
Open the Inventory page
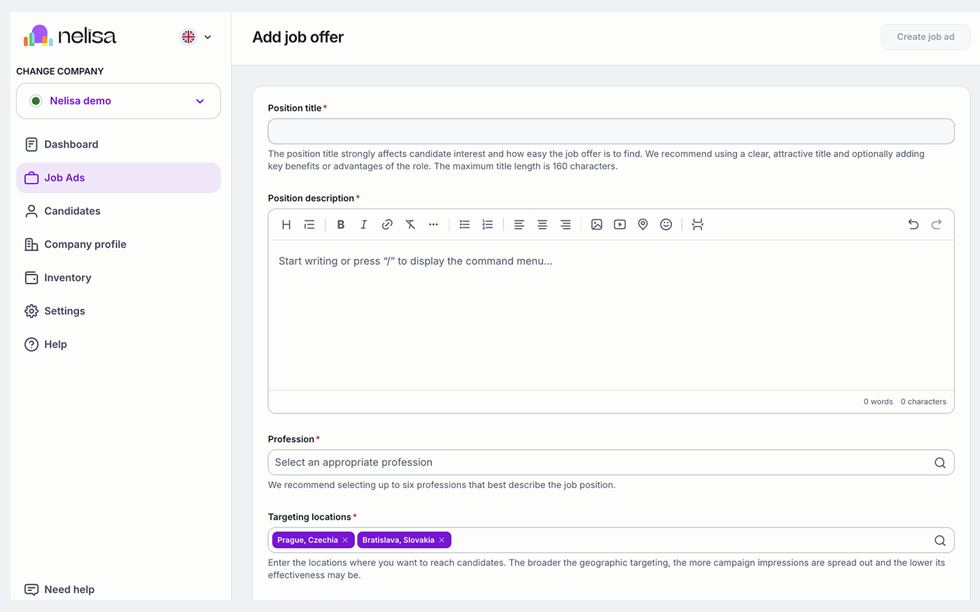tap(118, 278)
